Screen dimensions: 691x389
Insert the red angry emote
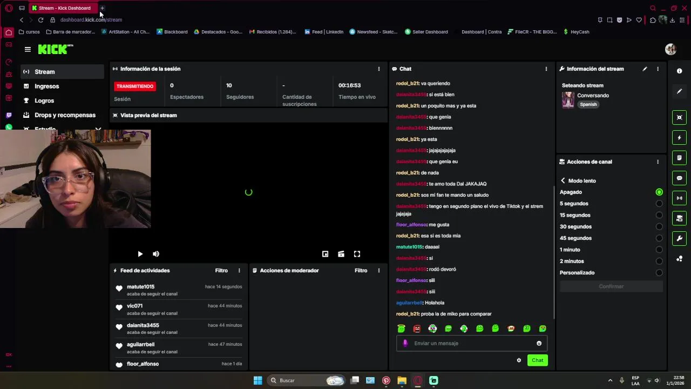[417, 328]
